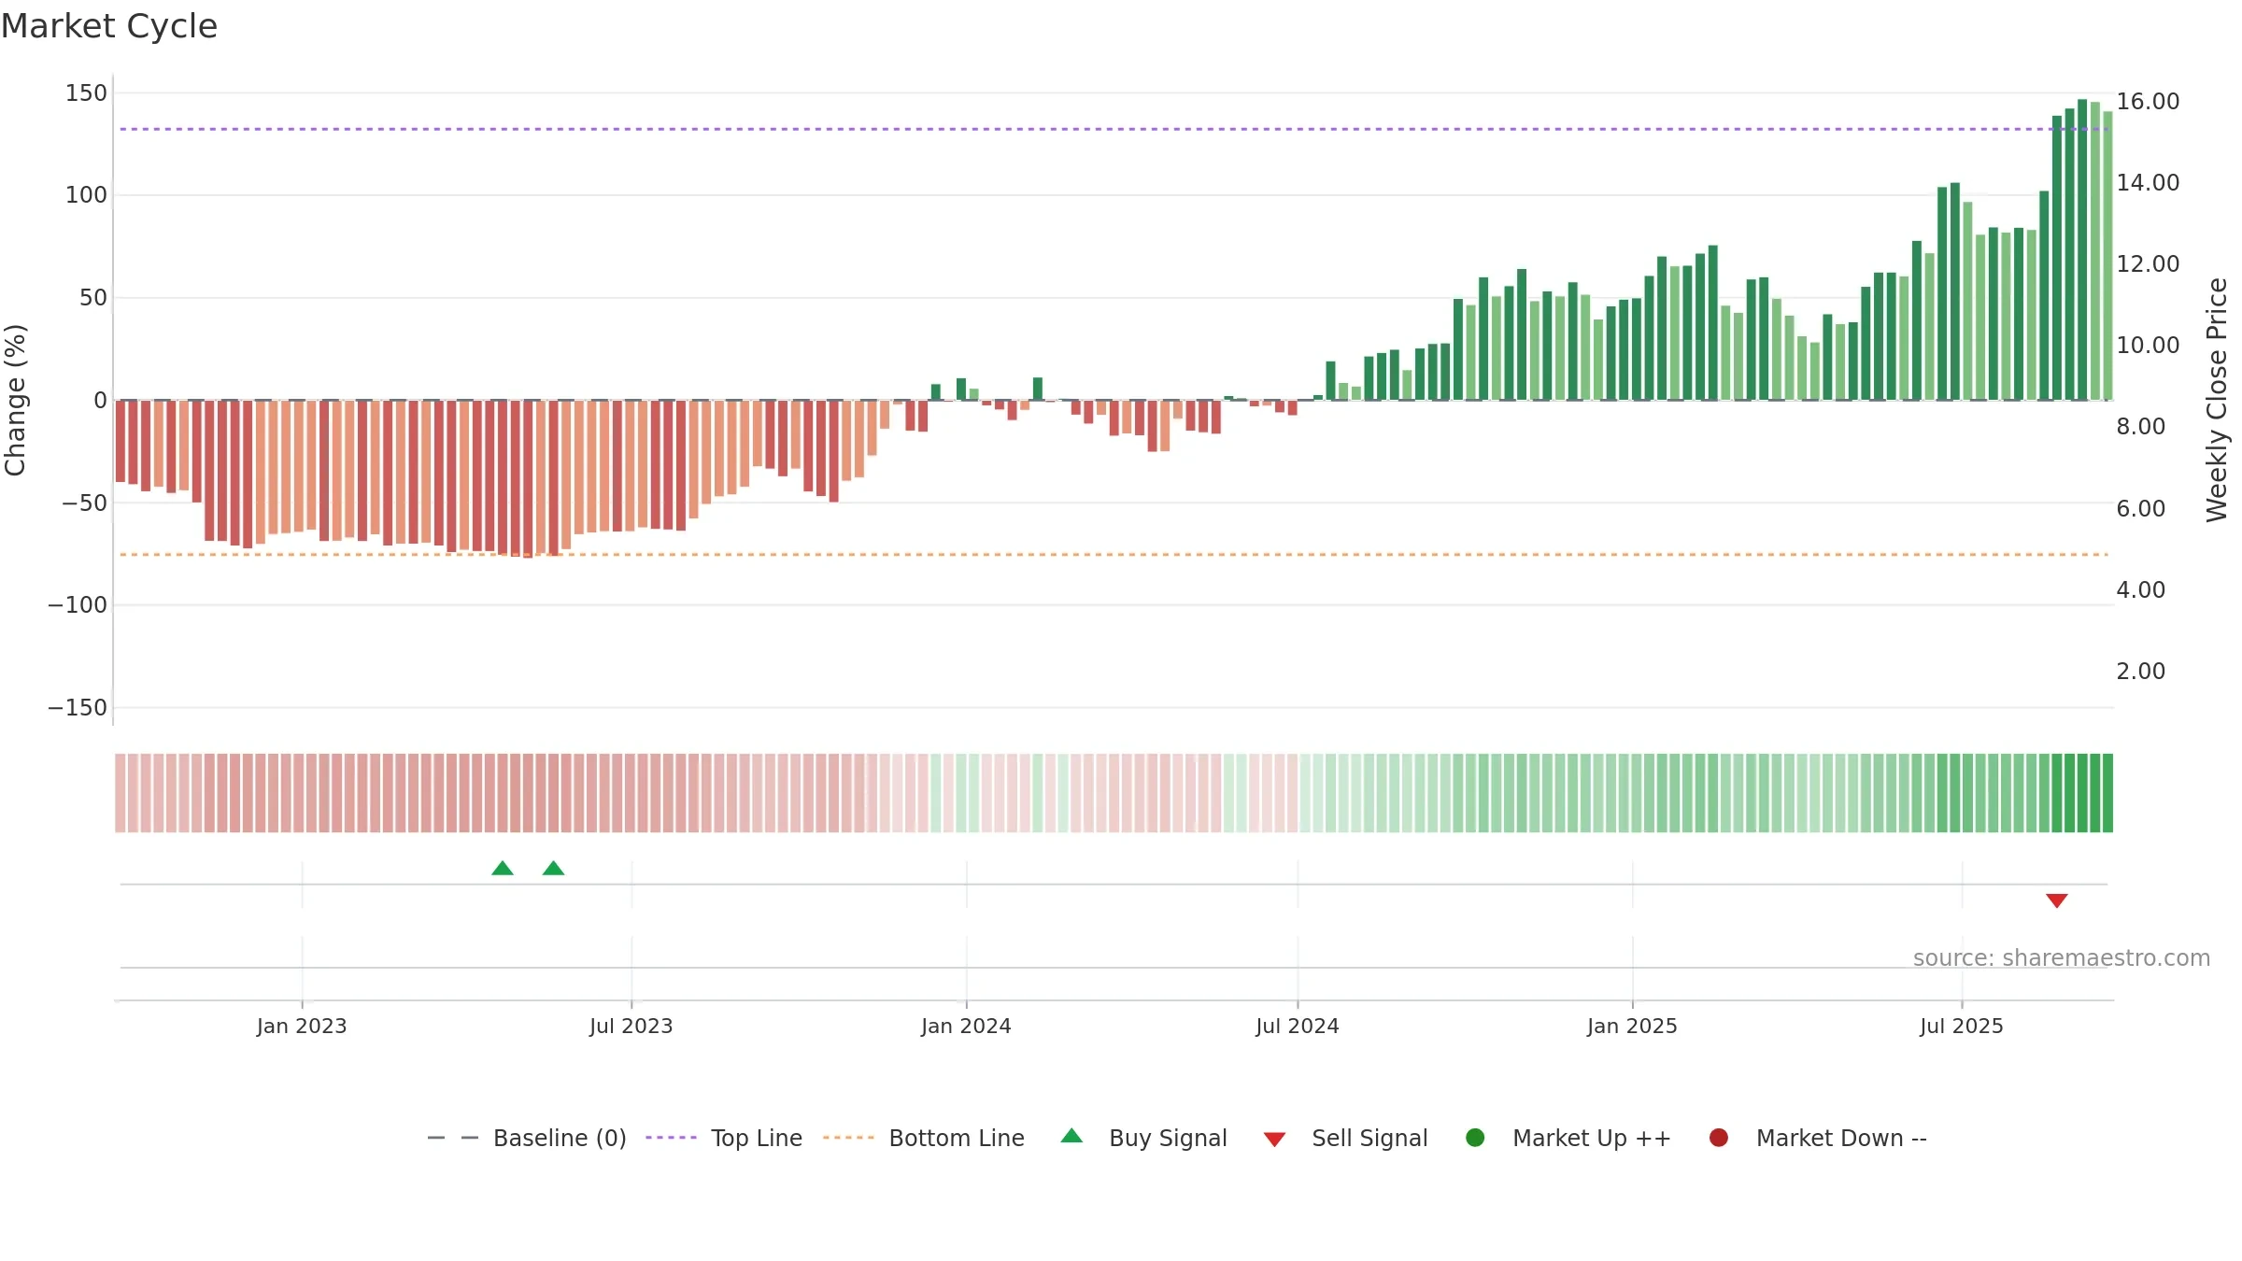Viewport: 2242px width, 1261px height.
Task: Click the −100 left-axis tick label
Action: 78,605
